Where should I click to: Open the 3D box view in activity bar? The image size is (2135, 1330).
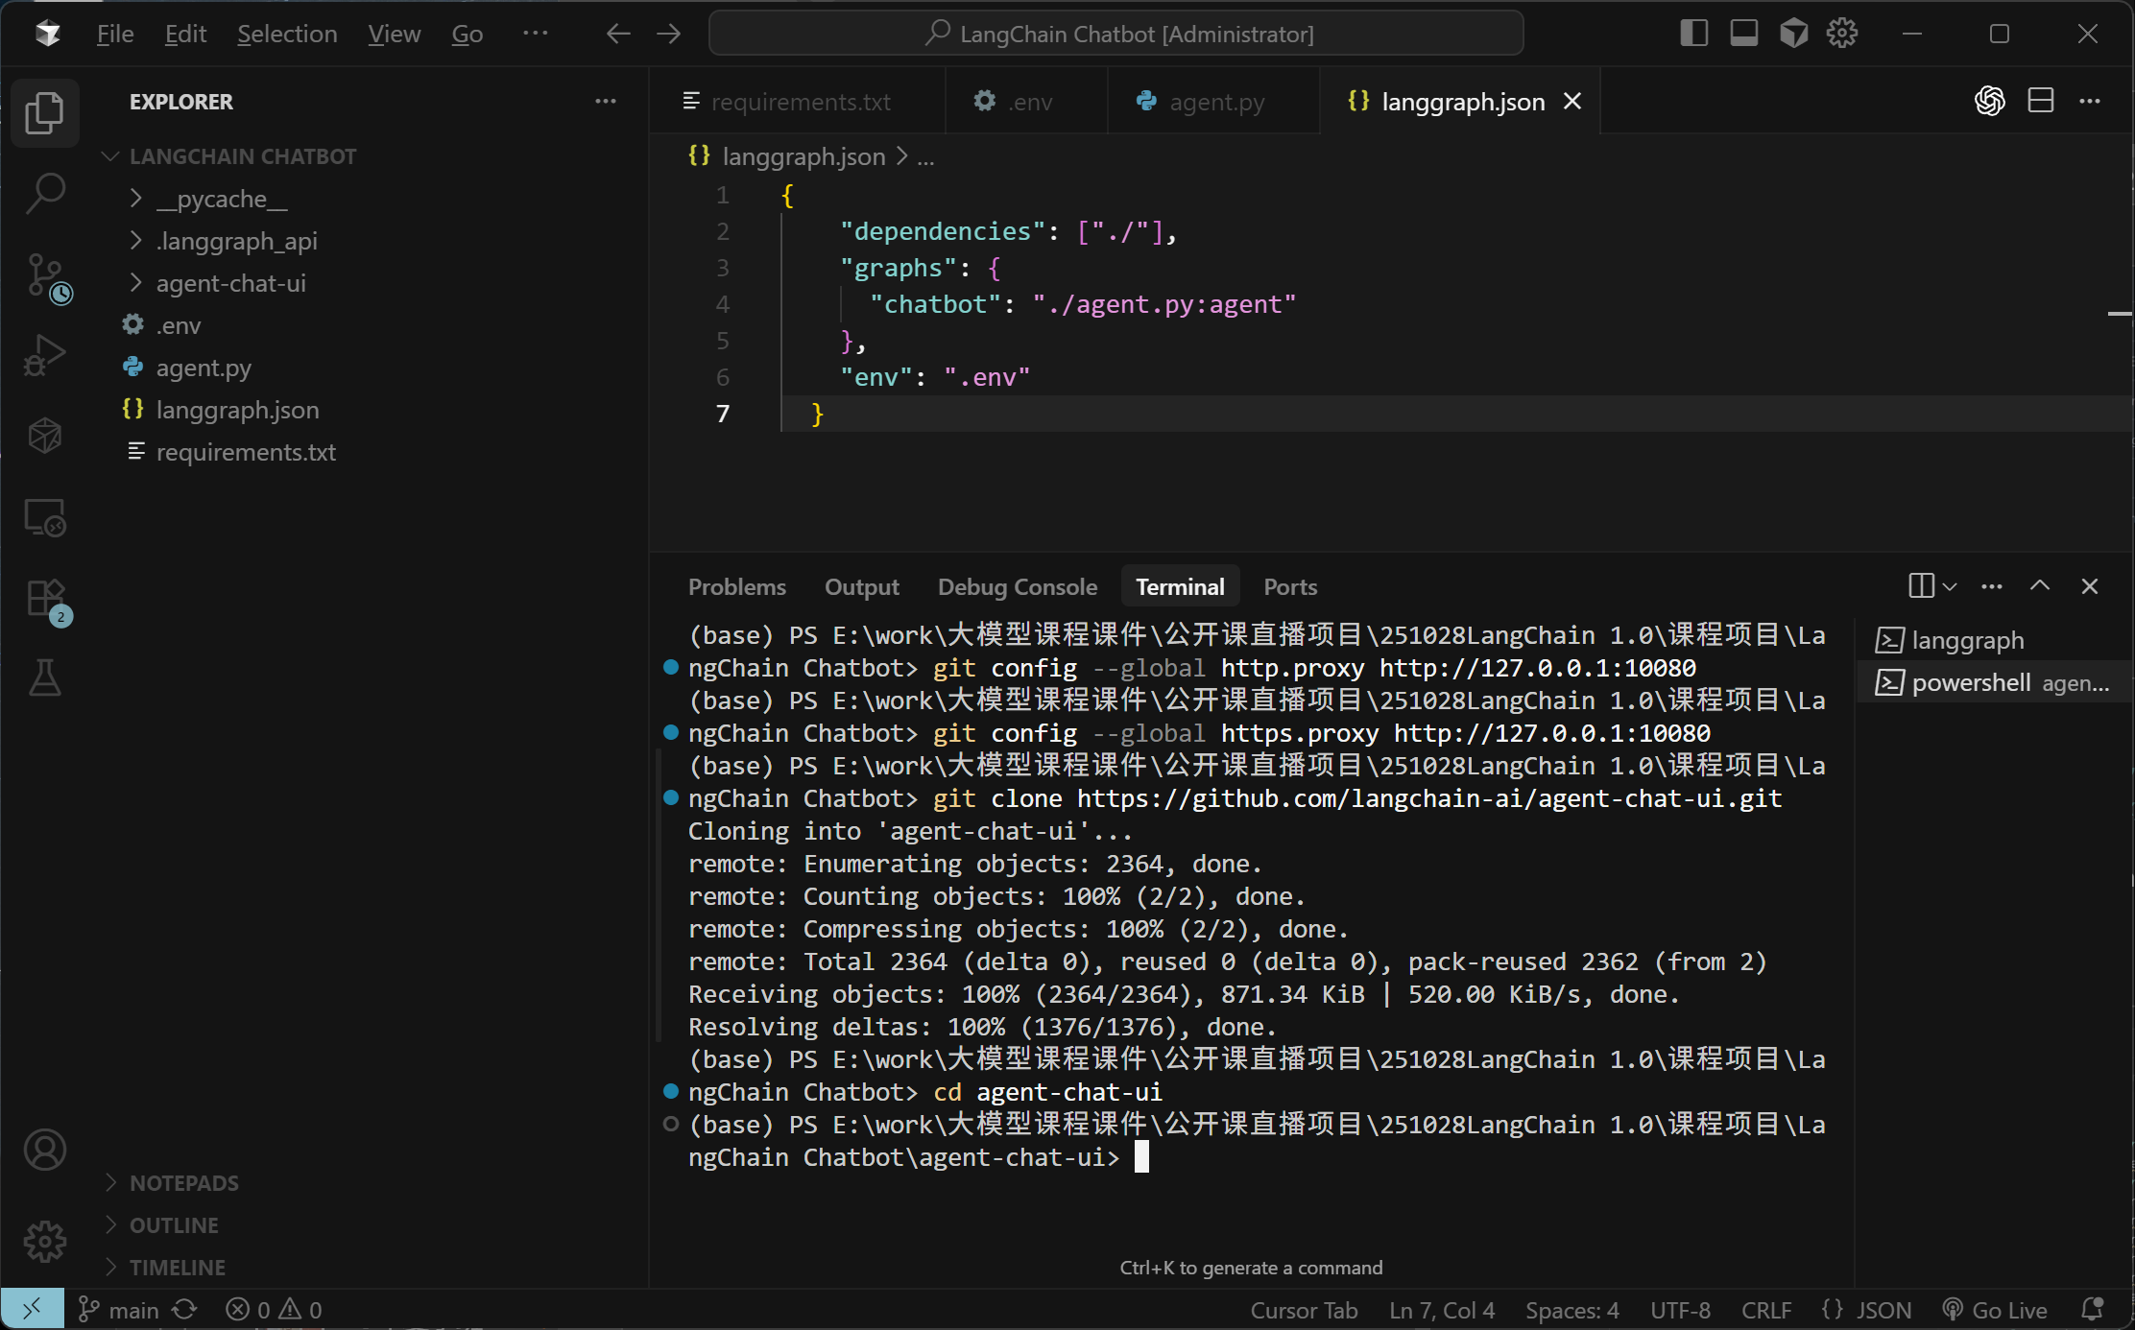[44, 436]
